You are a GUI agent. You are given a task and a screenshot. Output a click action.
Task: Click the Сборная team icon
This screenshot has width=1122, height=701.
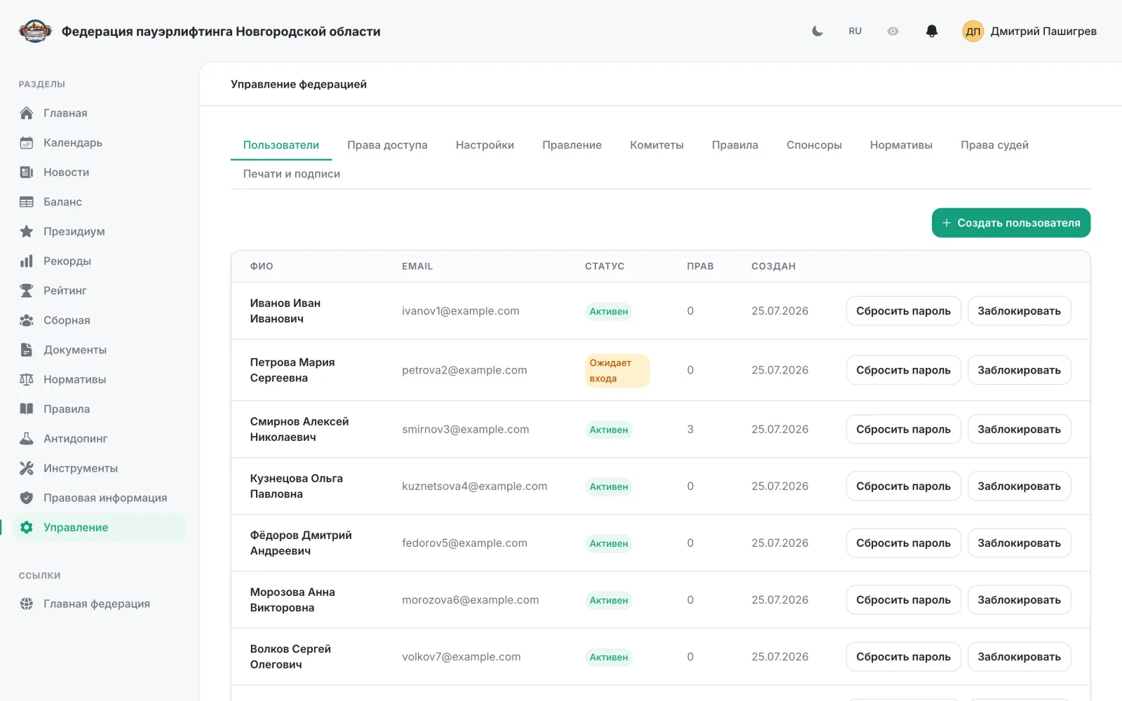tap(27, 320)
